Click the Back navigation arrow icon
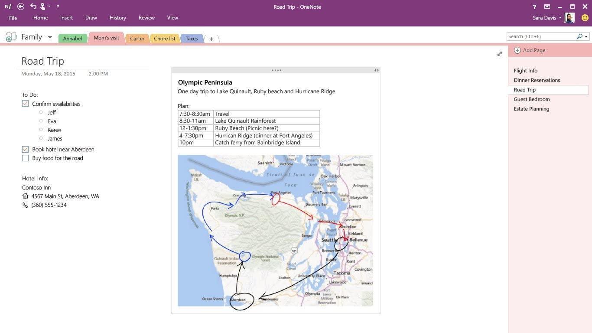This screenshot has width=592, height=333. click(20, 7)
